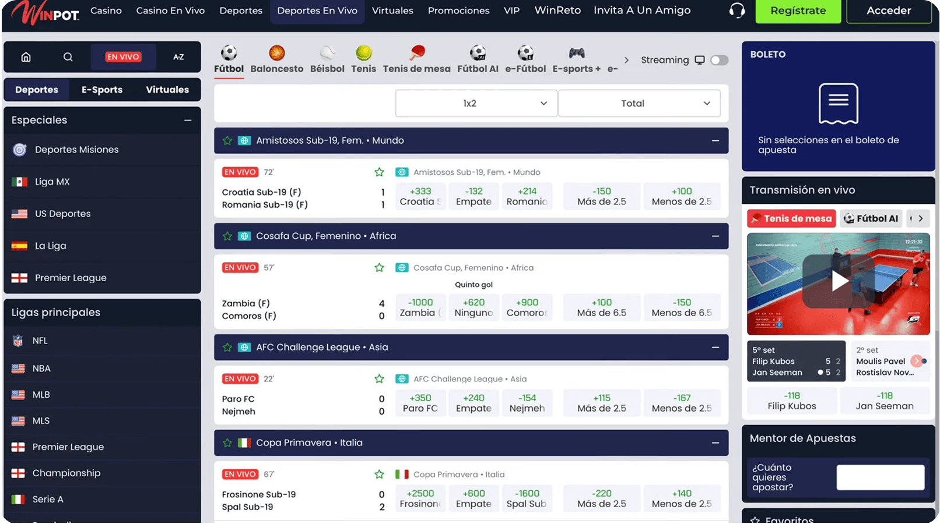Collapse the AFC Challenge League section
This screenshot has height=524, width=940.
[x=715, y=348]
